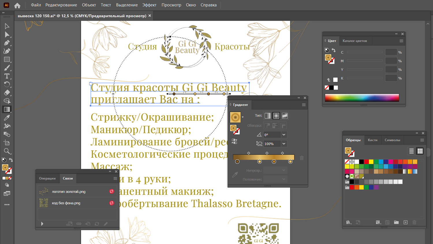Open the Swatch Libraries menu
Image resolution: width=433 pixels, height=244 pixels.
[x=349, y=222]
